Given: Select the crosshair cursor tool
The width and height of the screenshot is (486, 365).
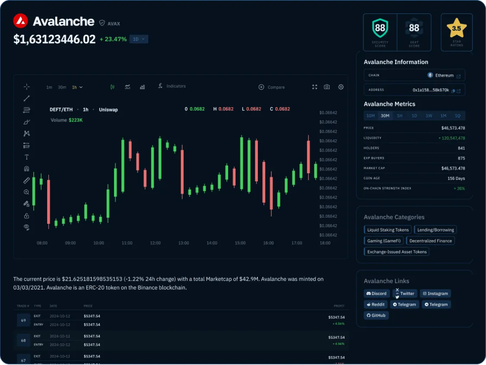Looking at the screenshot, I should coord(27,86).
